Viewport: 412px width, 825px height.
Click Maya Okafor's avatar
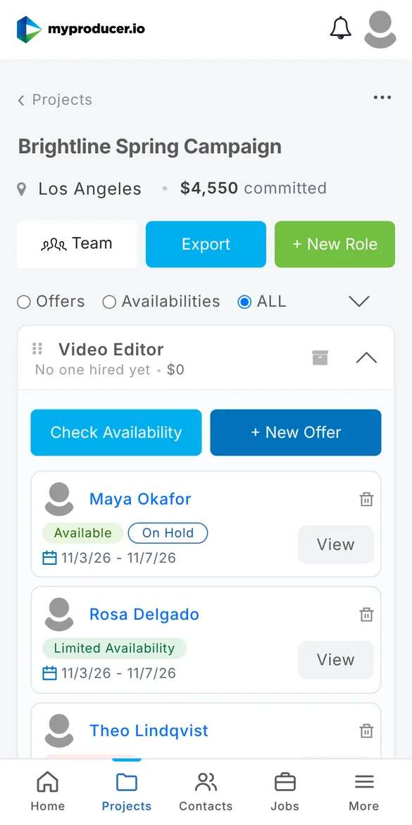point(59,499)
